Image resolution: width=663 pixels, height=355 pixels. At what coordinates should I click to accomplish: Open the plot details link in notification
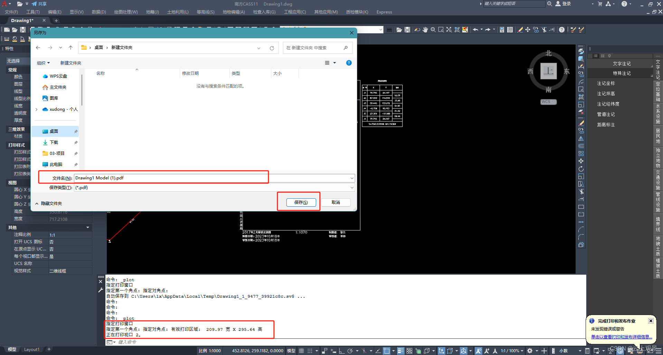(621, 337)
